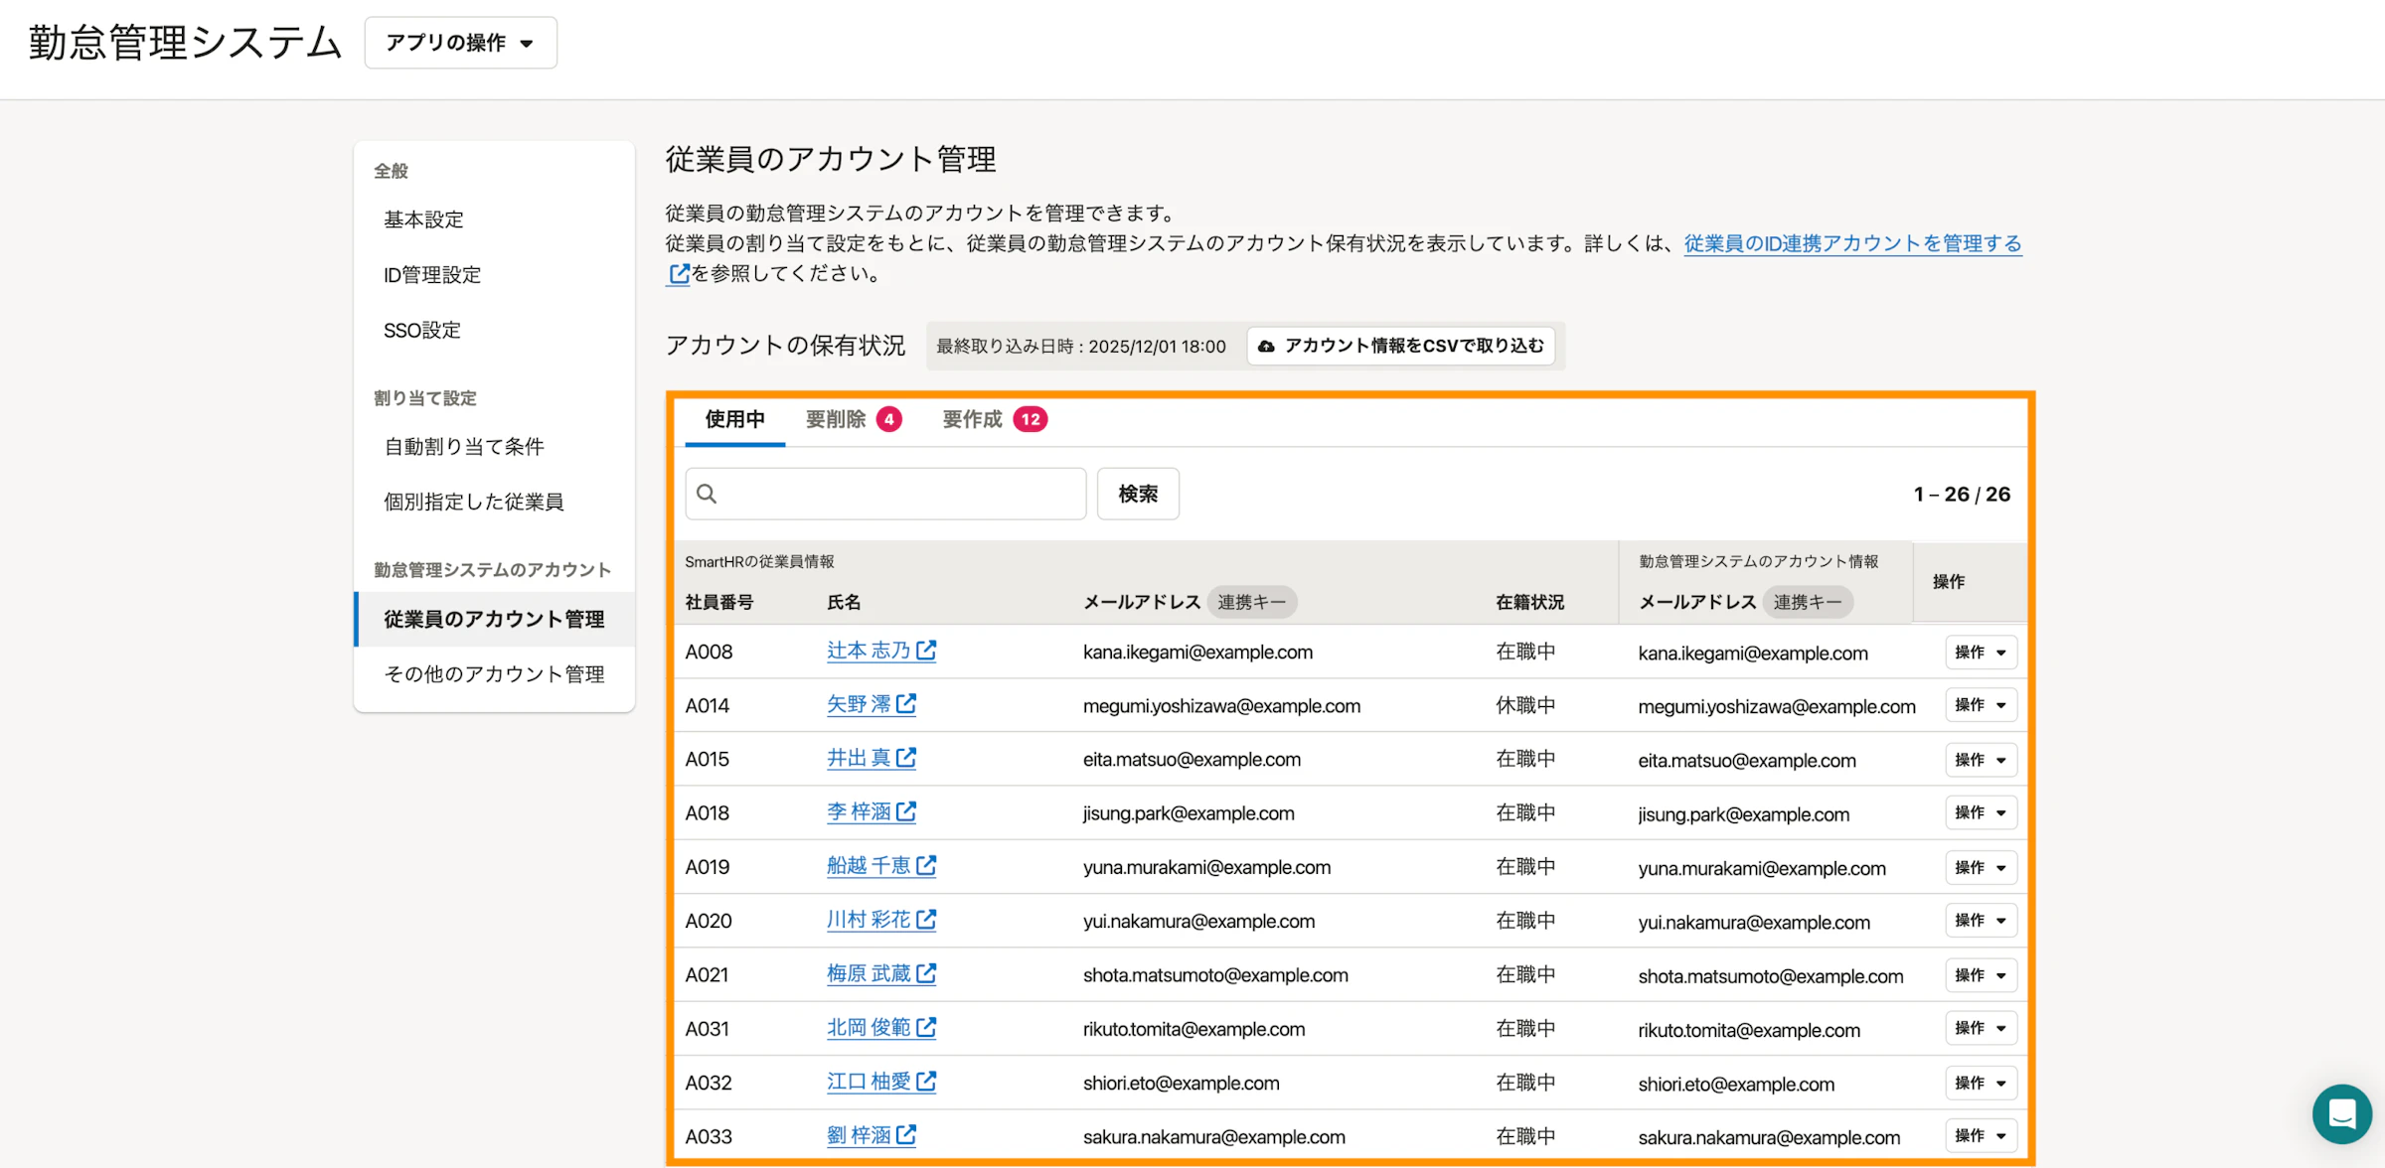Click the 従業員のID連携アカウントを管理する link
Image resolution: width=2385 pixels, height=1168 pixels.
pos(1850,243)
